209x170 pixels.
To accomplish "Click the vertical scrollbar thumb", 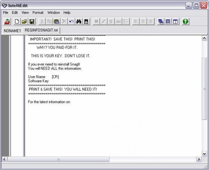I will 204,89.
